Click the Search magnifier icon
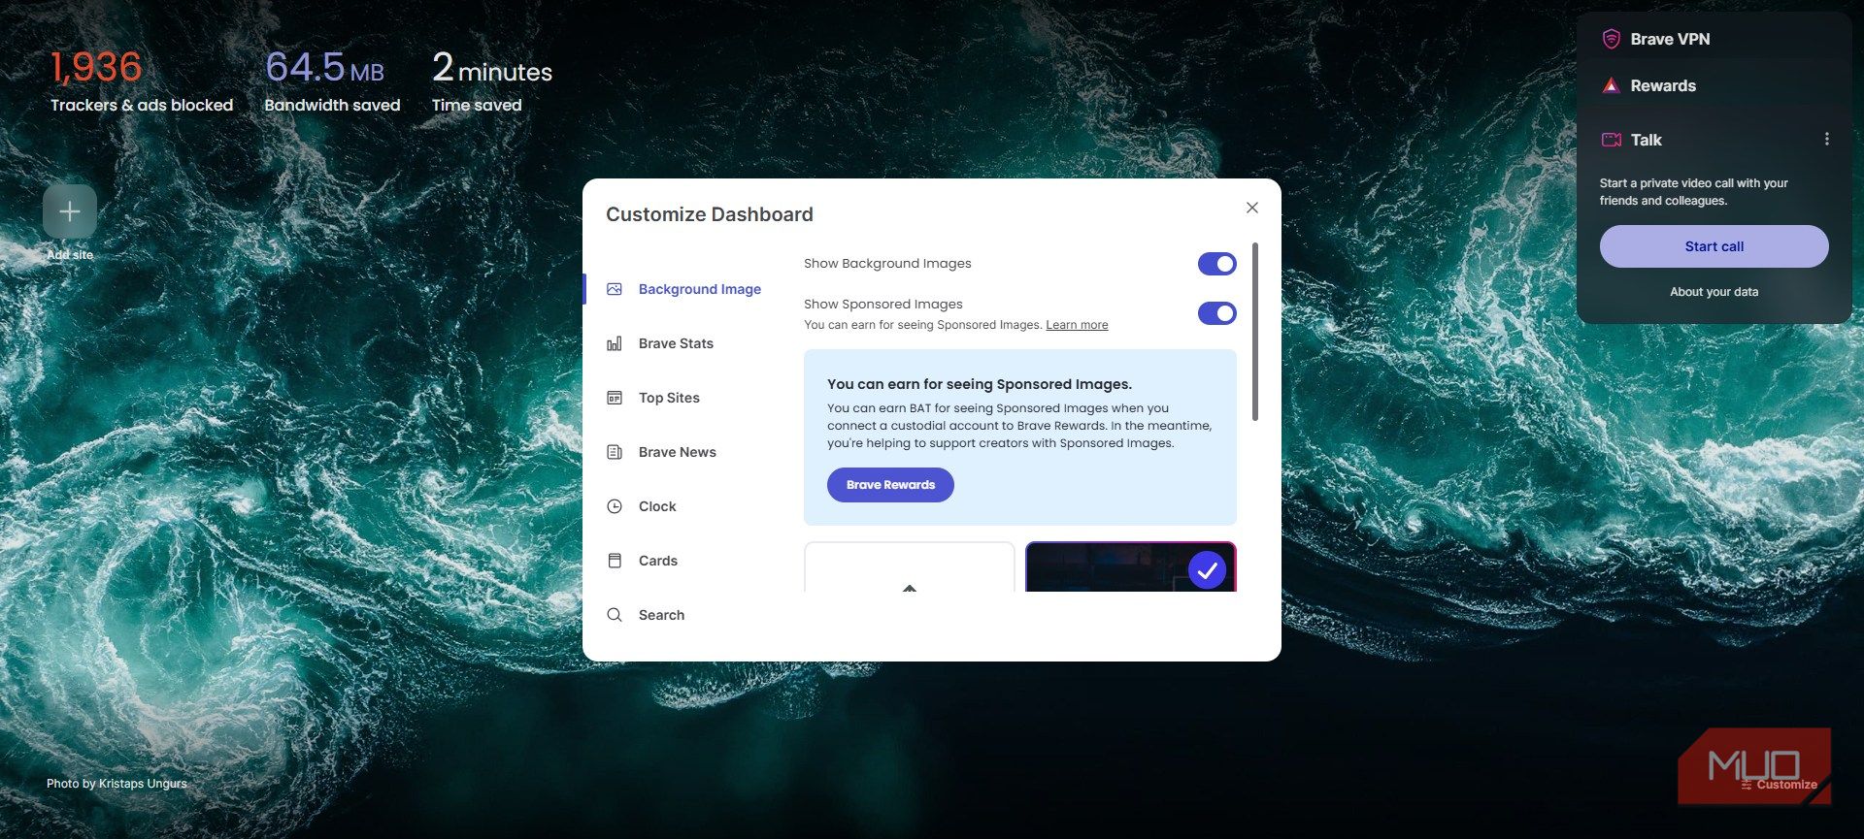This screenshot has width=1864, height=839. coord(615,615)
